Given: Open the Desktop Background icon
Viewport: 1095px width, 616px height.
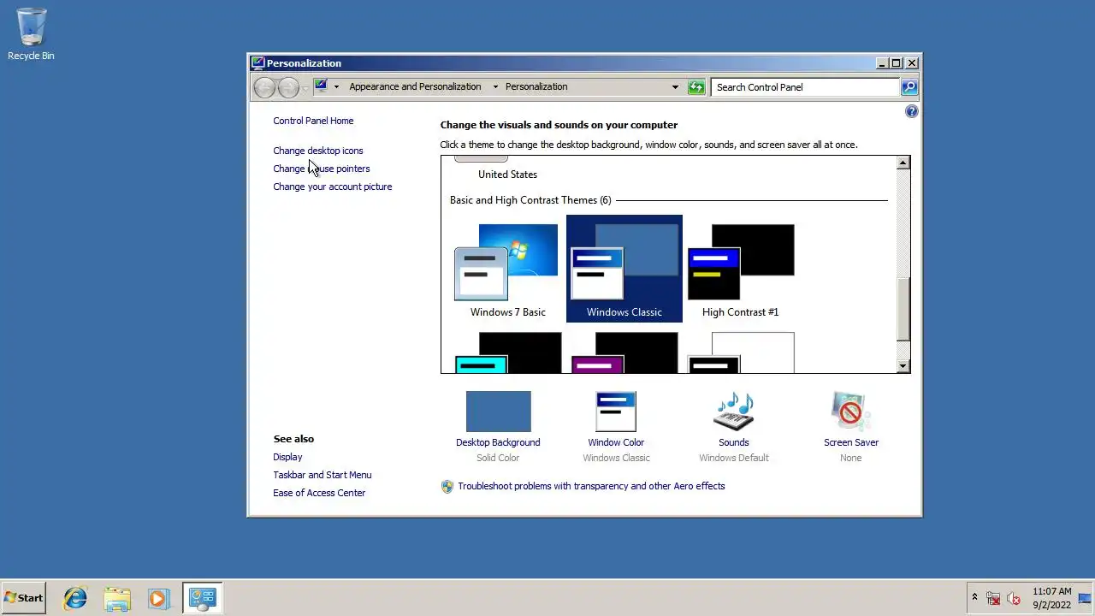Looking at the screenshot, I should (x=498, y=412).
